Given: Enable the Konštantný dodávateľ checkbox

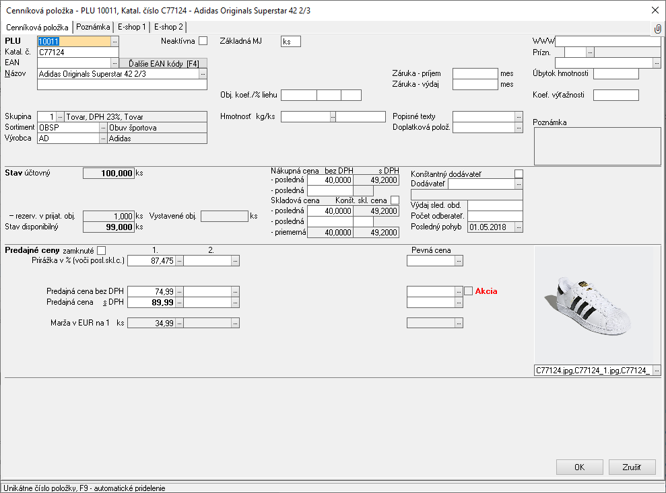Looking at the screenshot, I should pos(519,174).
